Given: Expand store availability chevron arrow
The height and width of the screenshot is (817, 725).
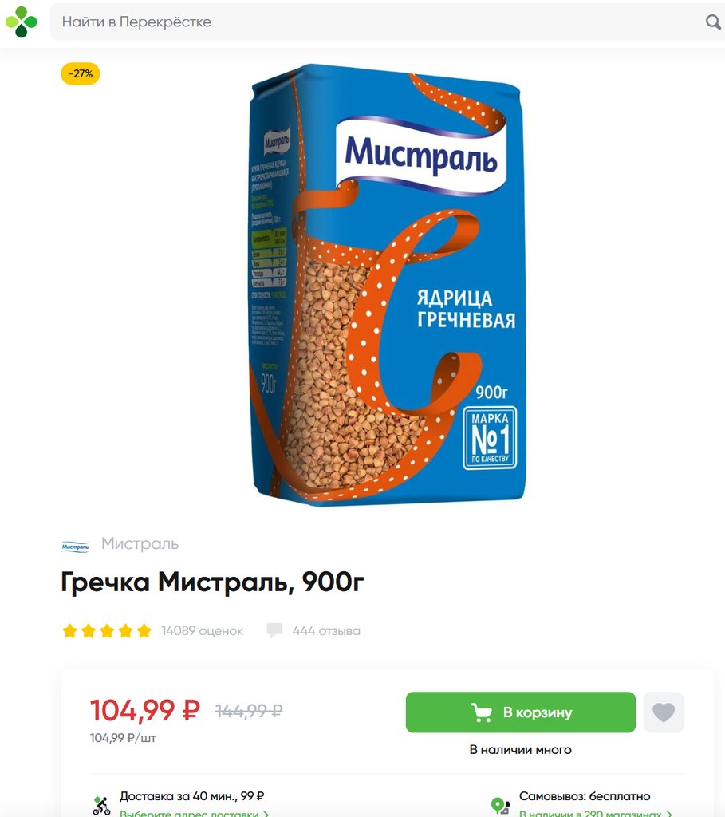Looking at the screenshot, I should [x=668, y=813].
